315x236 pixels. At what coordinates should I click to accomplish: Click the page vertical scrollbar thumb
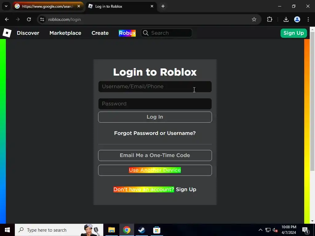[313, 101]
